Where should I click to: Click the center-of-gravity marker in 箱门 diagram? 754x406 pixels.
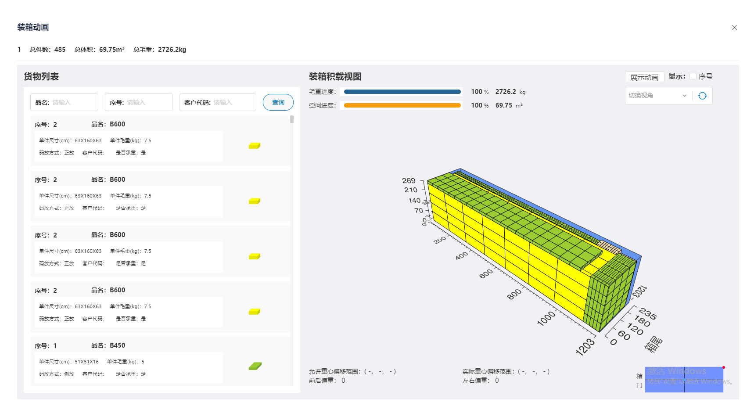click(x=684, y=380)
